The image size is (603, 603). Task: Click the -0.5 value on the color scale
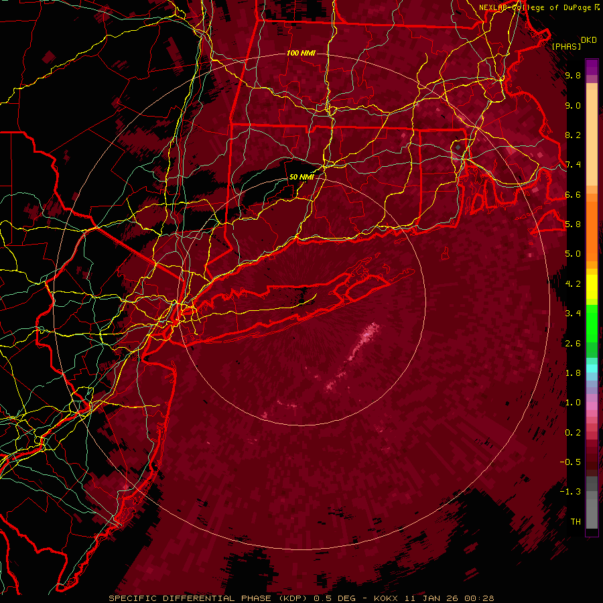[x=570, y=462]
